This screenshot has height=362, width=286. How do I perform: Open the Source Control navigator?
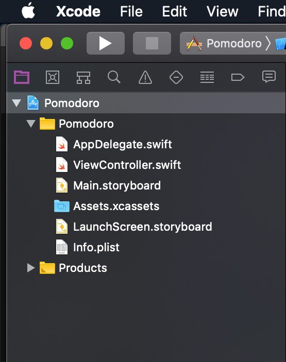pos(53,77)
